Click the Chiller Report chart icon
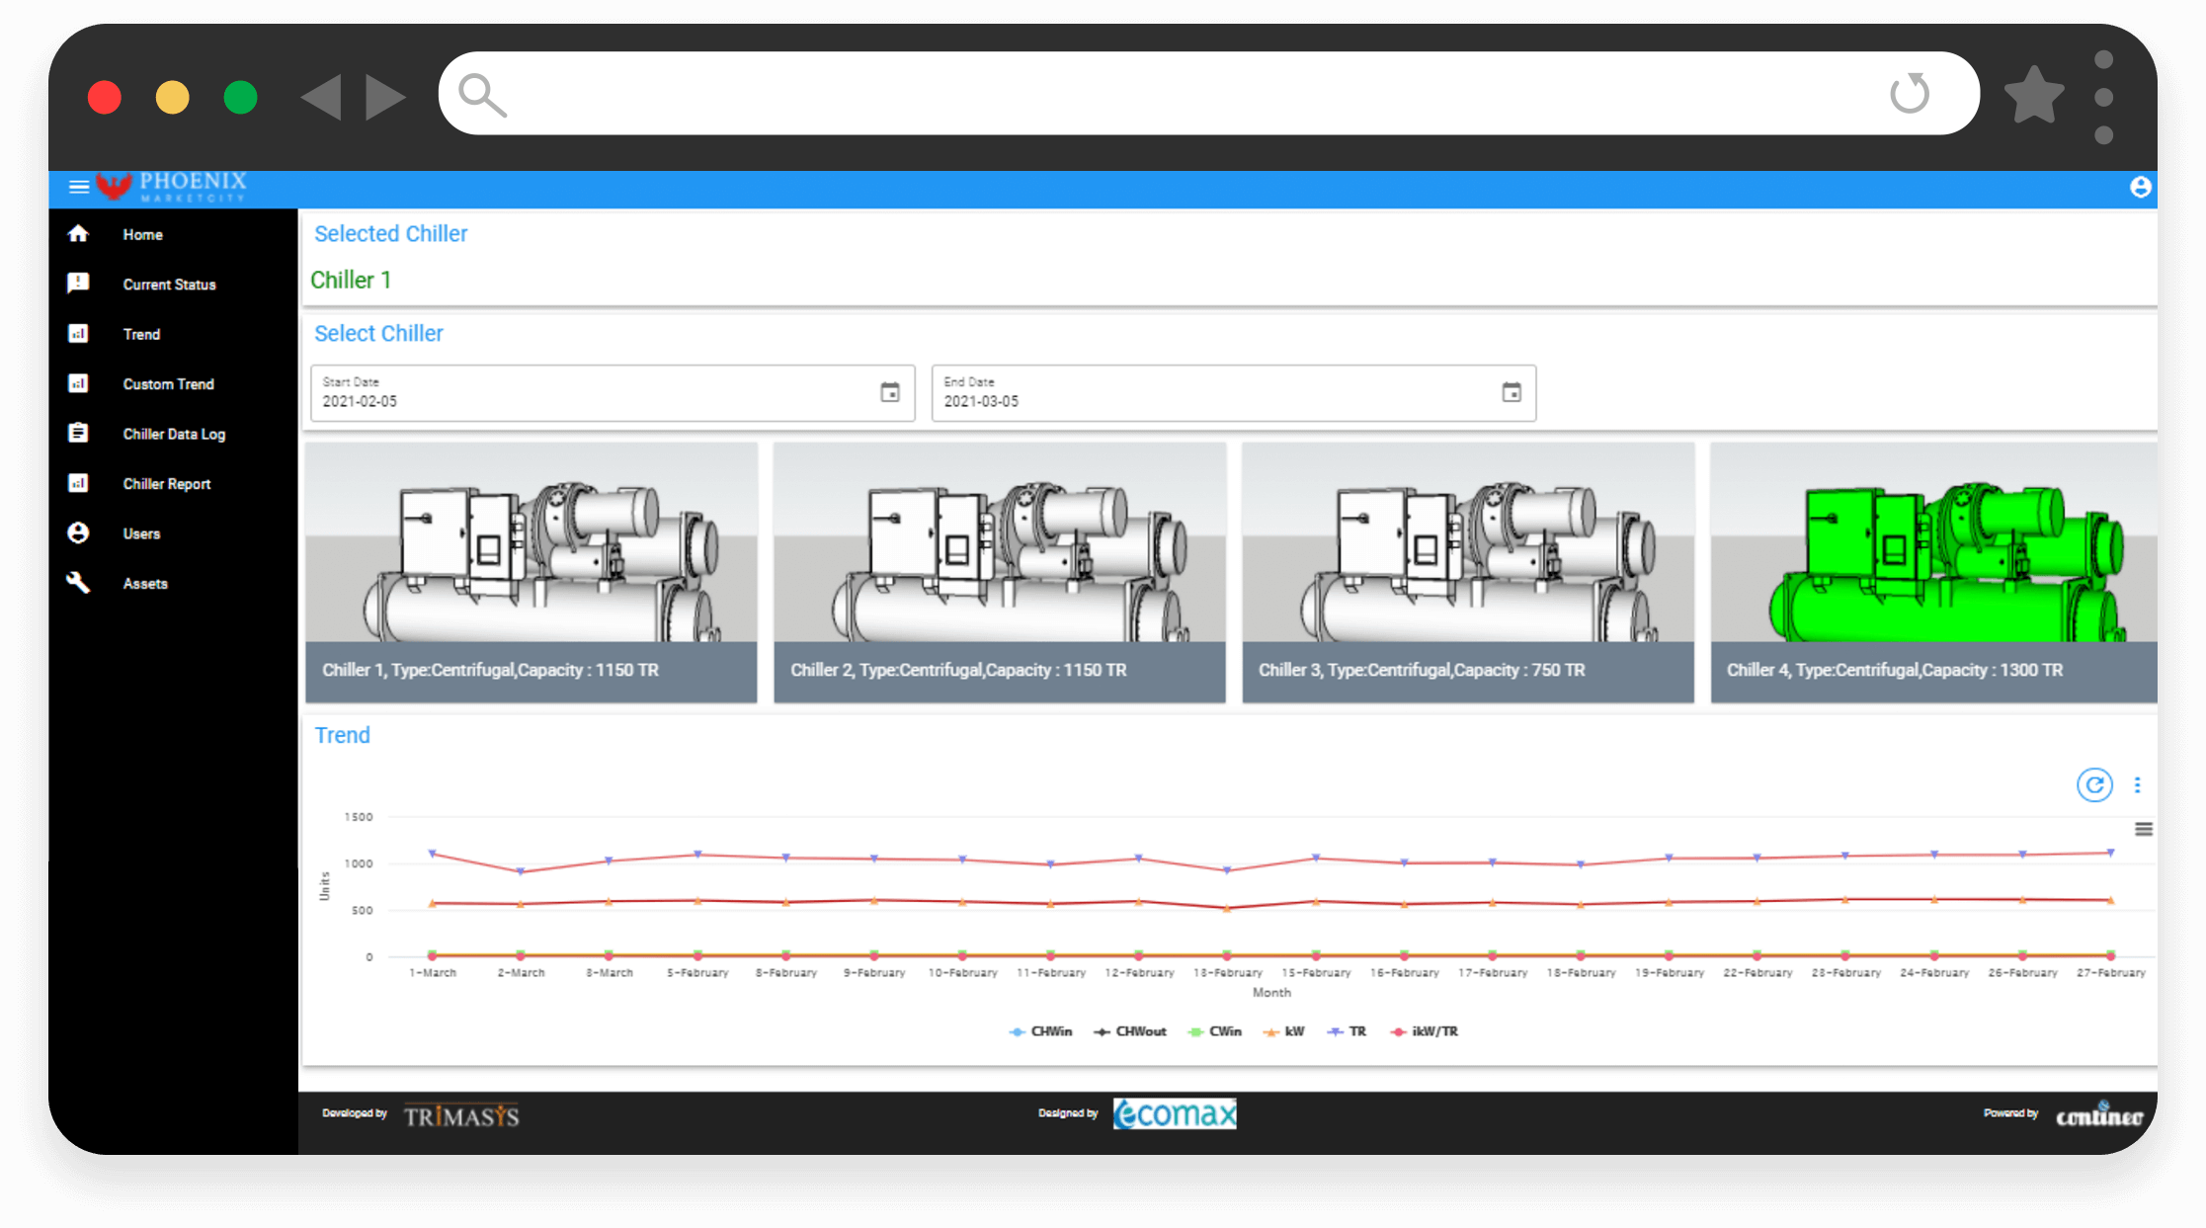This screenshot has height=1228, width=2206. coord(78,483)
